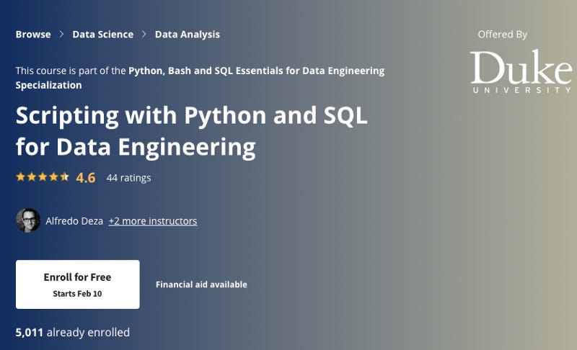Viewport: 577px width, 350px height.
Task: Select the Alfredo Deza instructor name
Action: (x=74, y=221)
